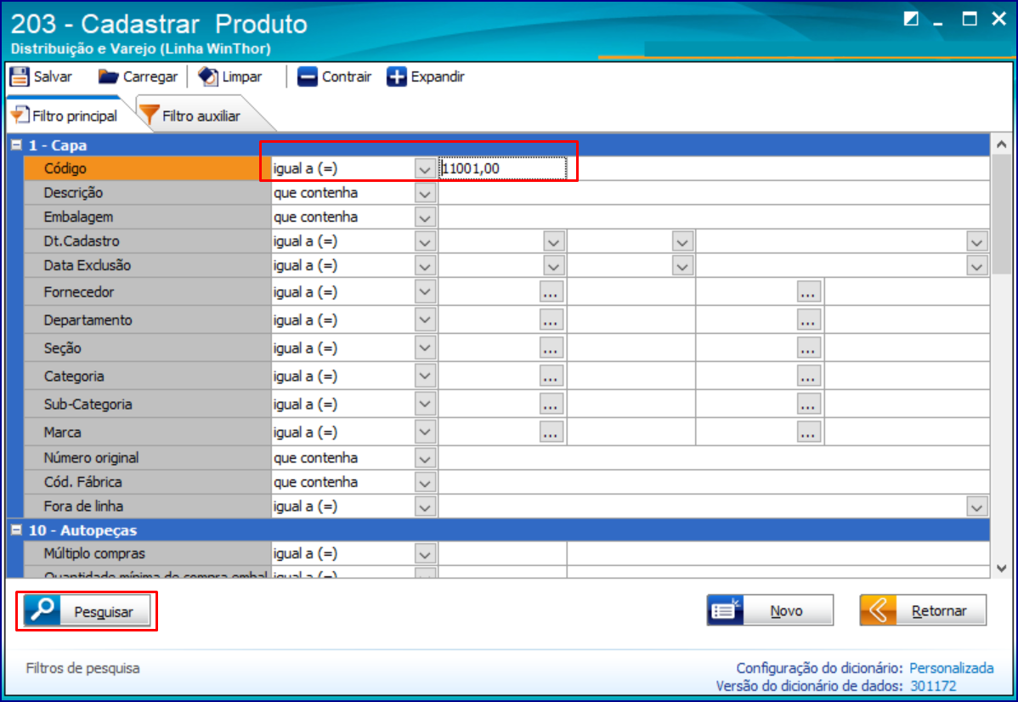Open first Data Exclusão date picker dropdown
Screen dimensions: 1018x702
553,266
